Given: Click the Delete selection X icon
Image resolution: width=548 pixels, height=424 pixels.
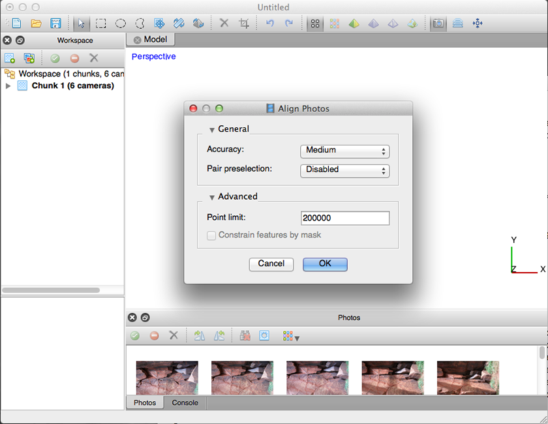Looking at the screenshot, I should 224,23.
